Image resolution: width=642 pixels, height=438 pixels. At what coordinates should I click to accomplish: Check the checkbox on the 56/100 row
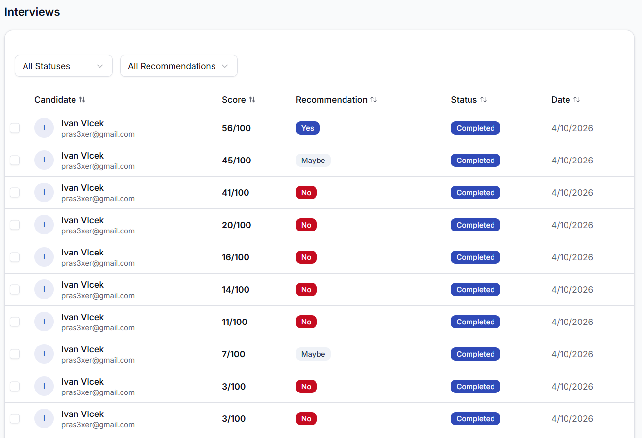(x=15, y=128)
